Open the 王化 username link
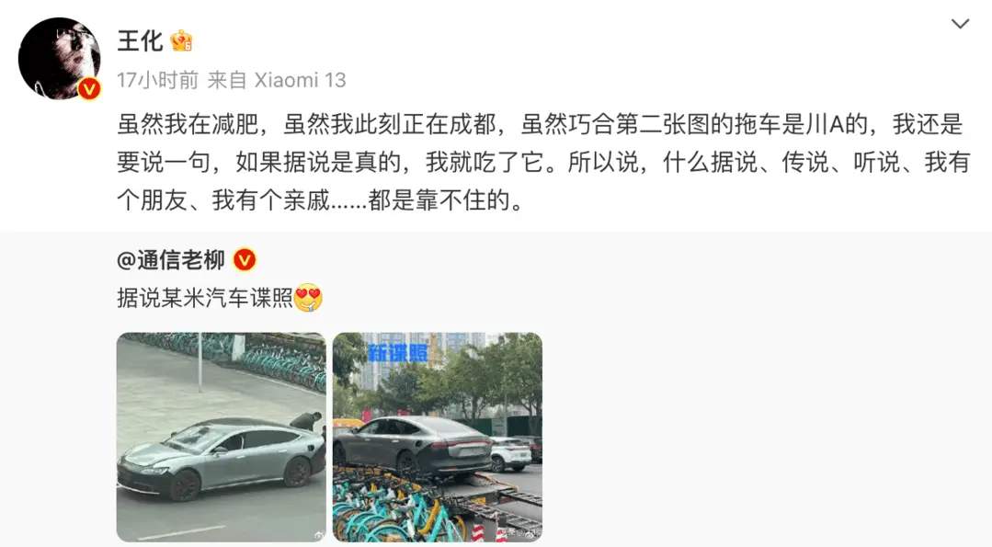The image size is (992, 547). tap(140, 41)
